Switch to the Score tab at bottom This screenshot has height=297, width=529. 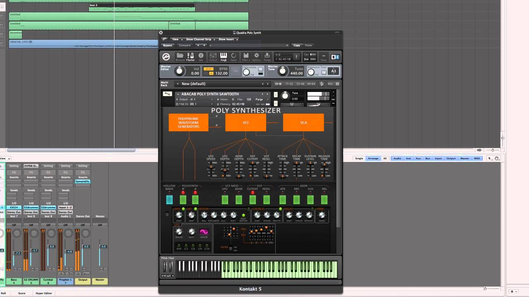pos(21,293)
